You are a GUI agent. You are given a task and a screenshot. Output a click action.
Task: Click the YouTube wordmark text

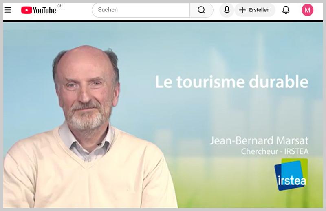[x=44, y=10]
